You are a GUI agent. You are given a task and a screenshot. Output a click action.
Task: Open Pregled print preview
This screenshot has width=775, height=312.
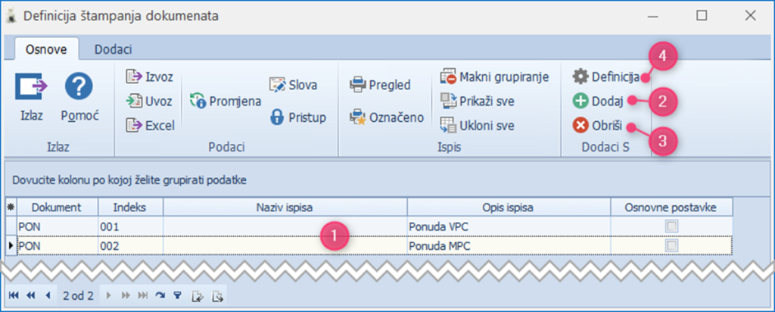point(380,85)
